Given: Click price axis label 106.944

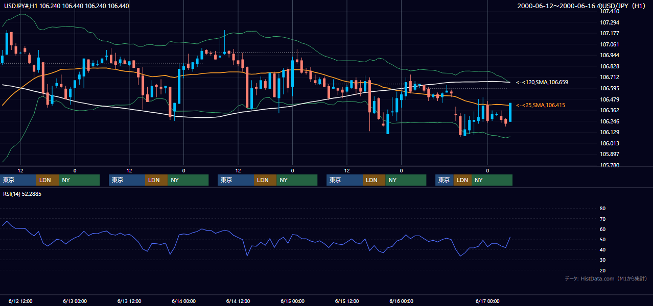Looking at the screenshot, I should 610,55.
